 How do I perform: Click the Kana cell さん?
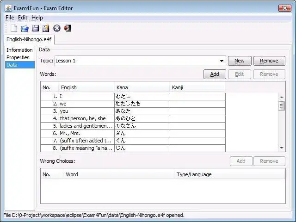pyautogui.click(x=142, y=134)
